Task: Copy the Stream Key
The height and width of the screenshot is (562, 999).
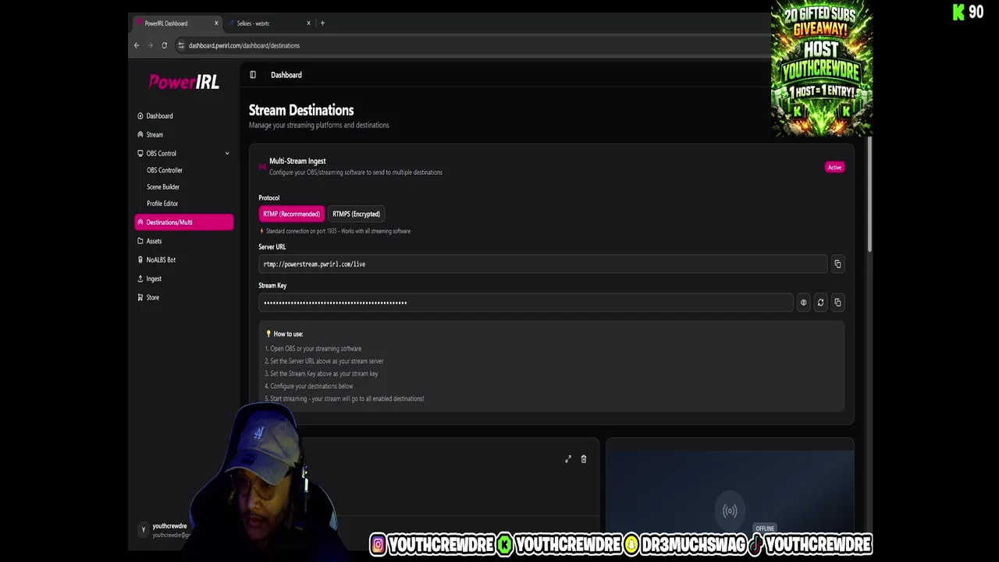Action: tap(837, 303)
